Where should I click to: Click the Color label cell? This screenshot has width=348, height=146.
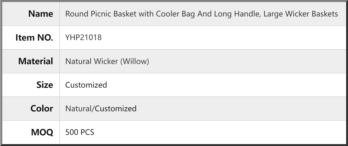pyautogui.click(x=31, y=109)
